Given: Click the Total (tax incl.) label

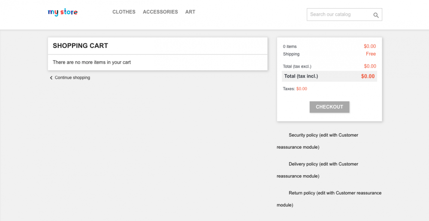Looking at the screenshot, I should (301, 76).
